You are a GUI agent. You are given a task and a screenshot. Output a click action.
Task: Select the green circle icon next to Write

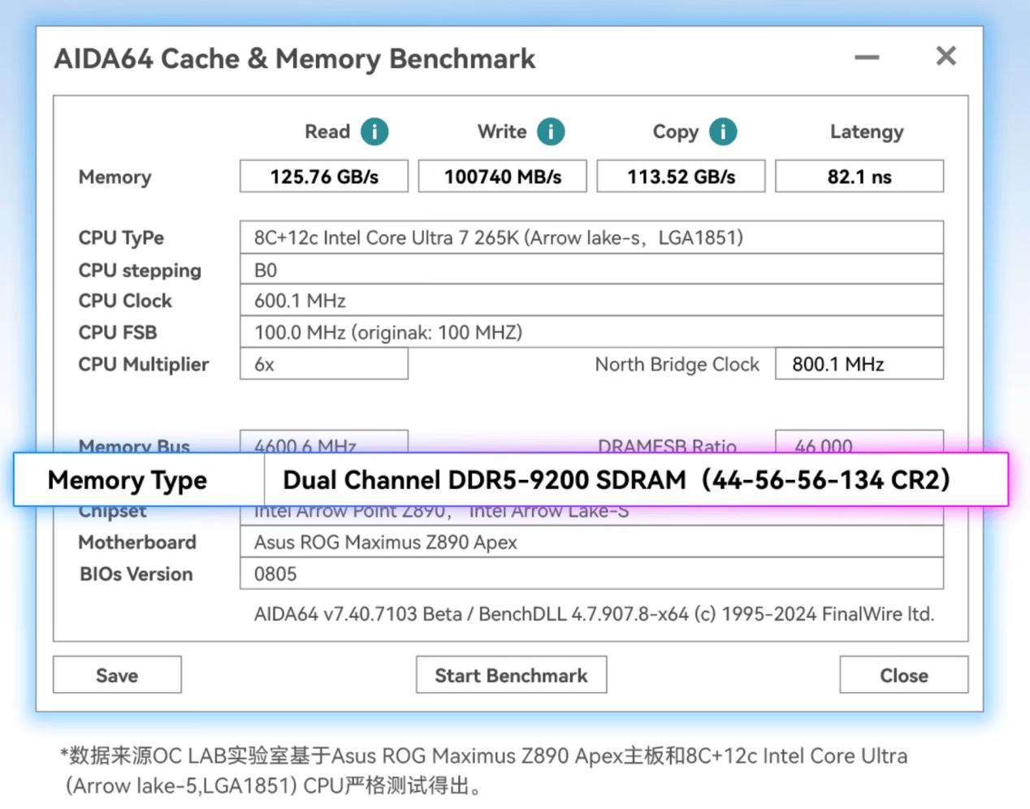550,132
